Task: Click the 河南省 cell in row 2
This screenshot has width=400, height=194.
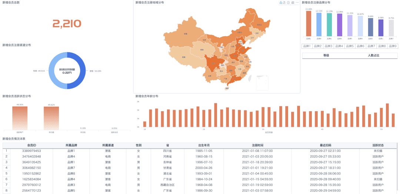Action: click(168, 156)
